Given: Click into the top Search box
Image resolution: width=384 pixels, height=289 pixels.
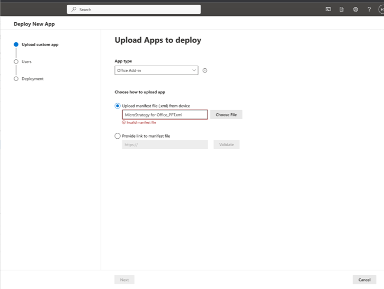Looking at the screenshot, I should point(138,10).
